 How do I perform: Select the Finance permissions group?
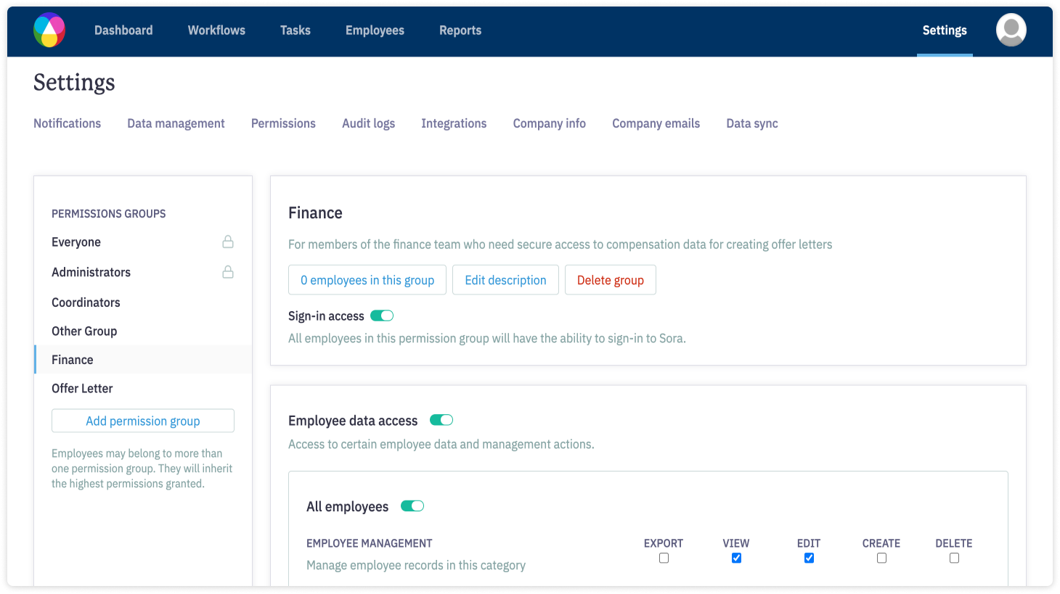click(143, 360)
